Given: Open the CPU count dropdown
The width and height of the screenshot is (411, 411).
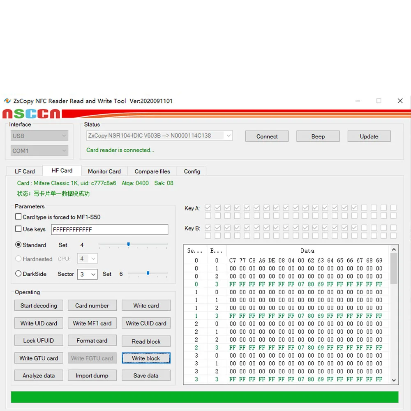Looking at the screenshot, I should click(87, 259).
